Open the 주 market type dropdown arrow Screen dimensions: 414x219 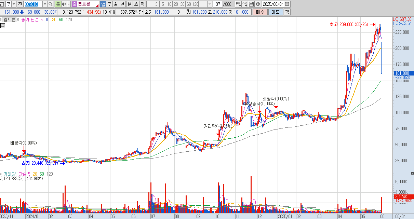(x=14, y=4)
